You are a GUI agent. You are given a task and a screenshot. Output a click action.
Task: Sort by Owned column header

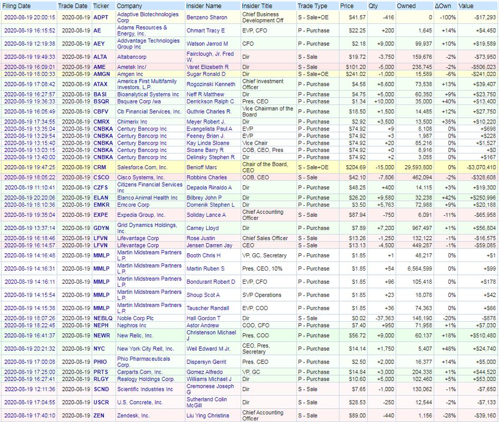(x=406, y=6)
